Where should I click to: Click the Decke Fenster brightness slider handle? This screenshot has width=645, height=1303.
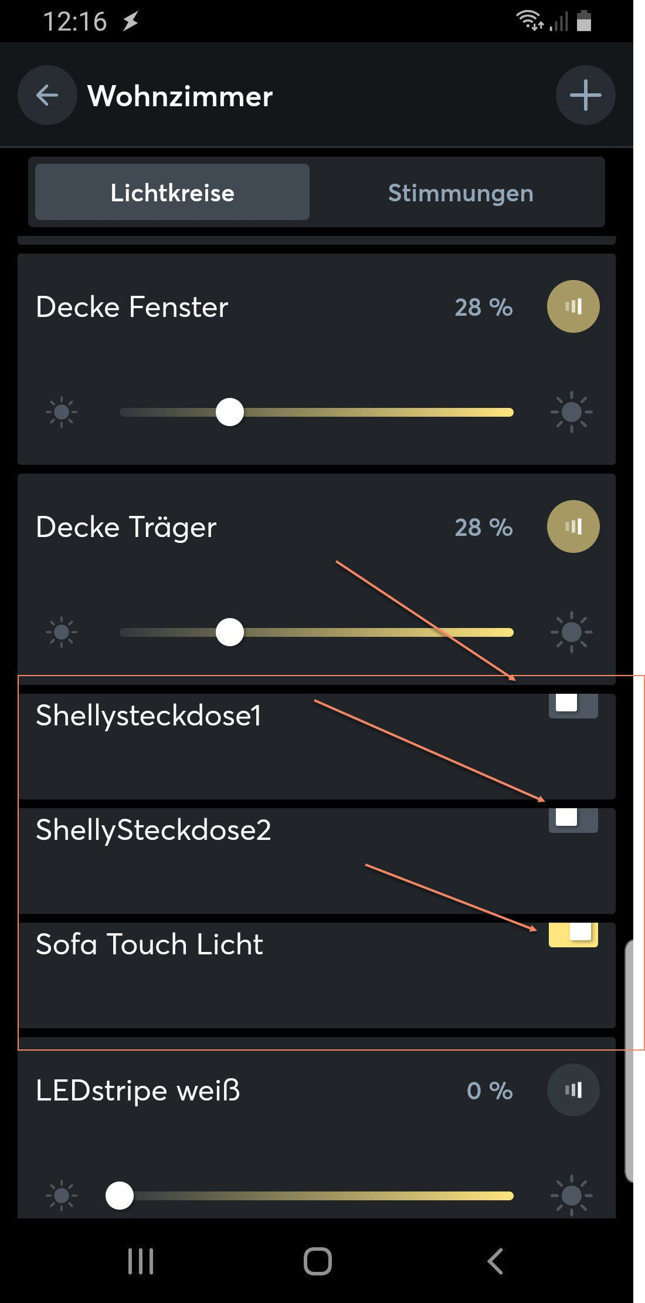[230, 412]
